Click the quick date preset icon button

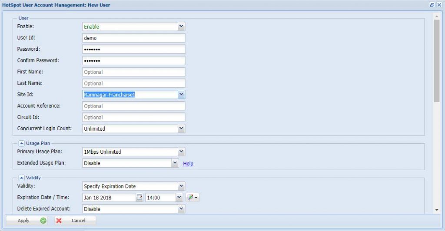(192, 198)
